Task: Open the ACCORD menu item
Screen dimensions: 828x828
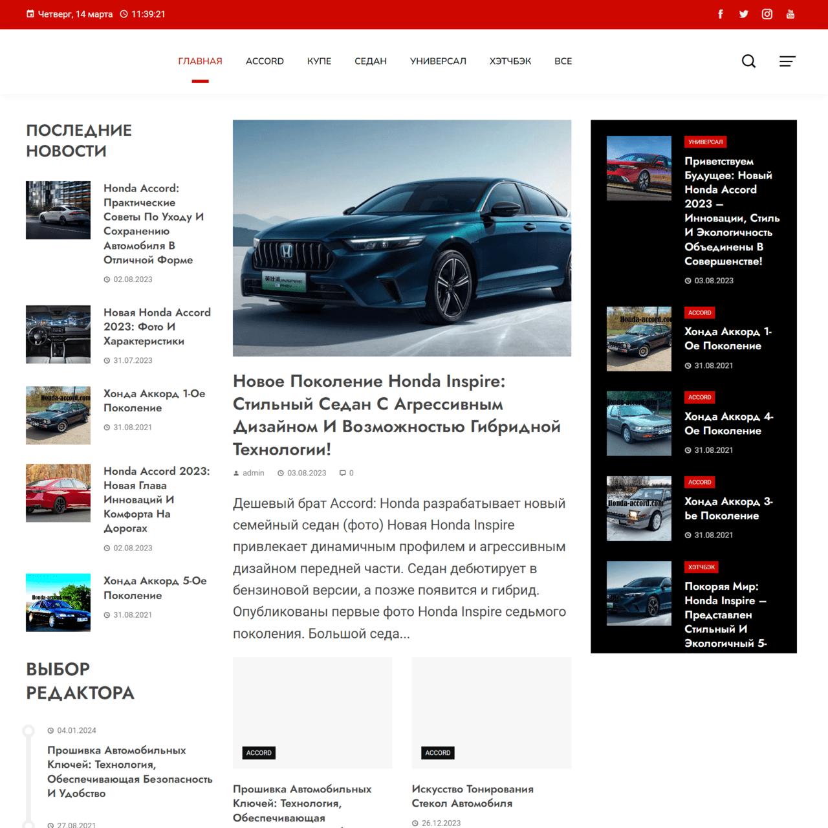Action: [x=265, y=61]
